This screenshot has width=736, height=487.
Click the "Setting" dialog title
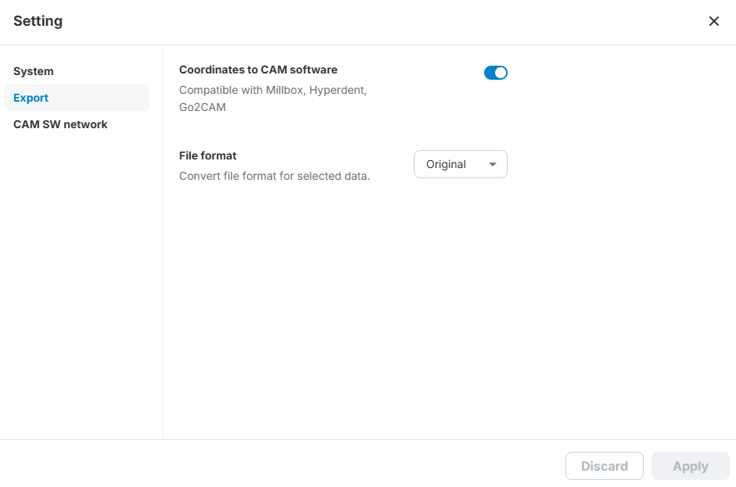click(x=38, y=21)
